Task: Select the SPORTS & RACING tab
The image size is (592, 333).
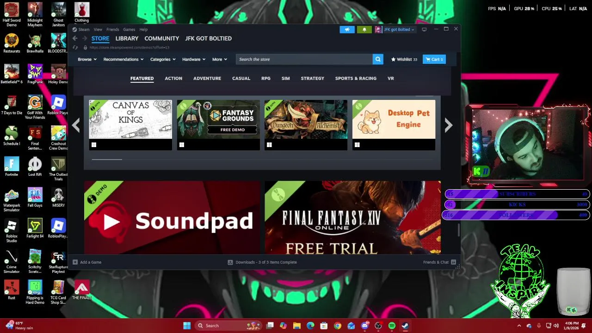Action: [x=356, y=79]
